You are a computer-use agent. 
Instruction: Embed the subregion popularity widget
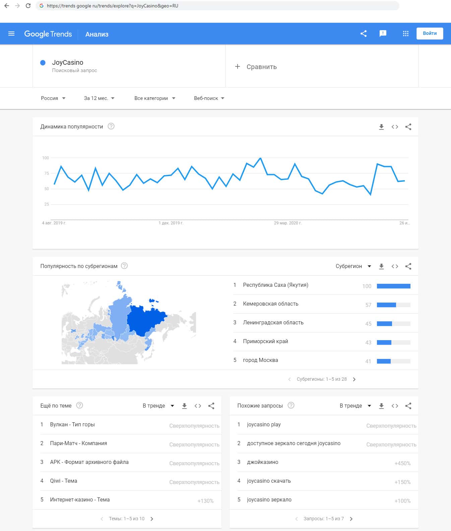pos(395,266)
